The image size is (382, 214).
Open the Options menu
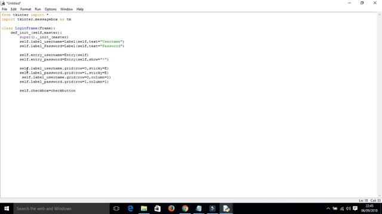[x=50, y=10]
